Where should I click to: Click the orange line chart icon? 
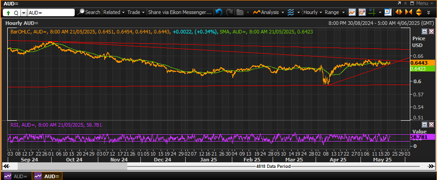click(x=352, y=12)
